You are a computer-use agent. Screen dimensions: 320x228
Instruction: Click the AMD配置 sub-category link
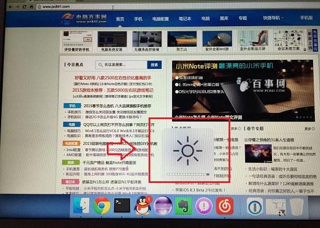point(74,155)
